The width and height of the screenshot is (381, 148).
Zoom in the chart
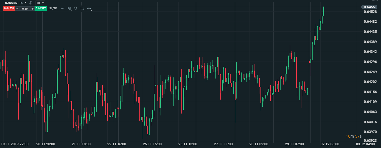point(82,8)
